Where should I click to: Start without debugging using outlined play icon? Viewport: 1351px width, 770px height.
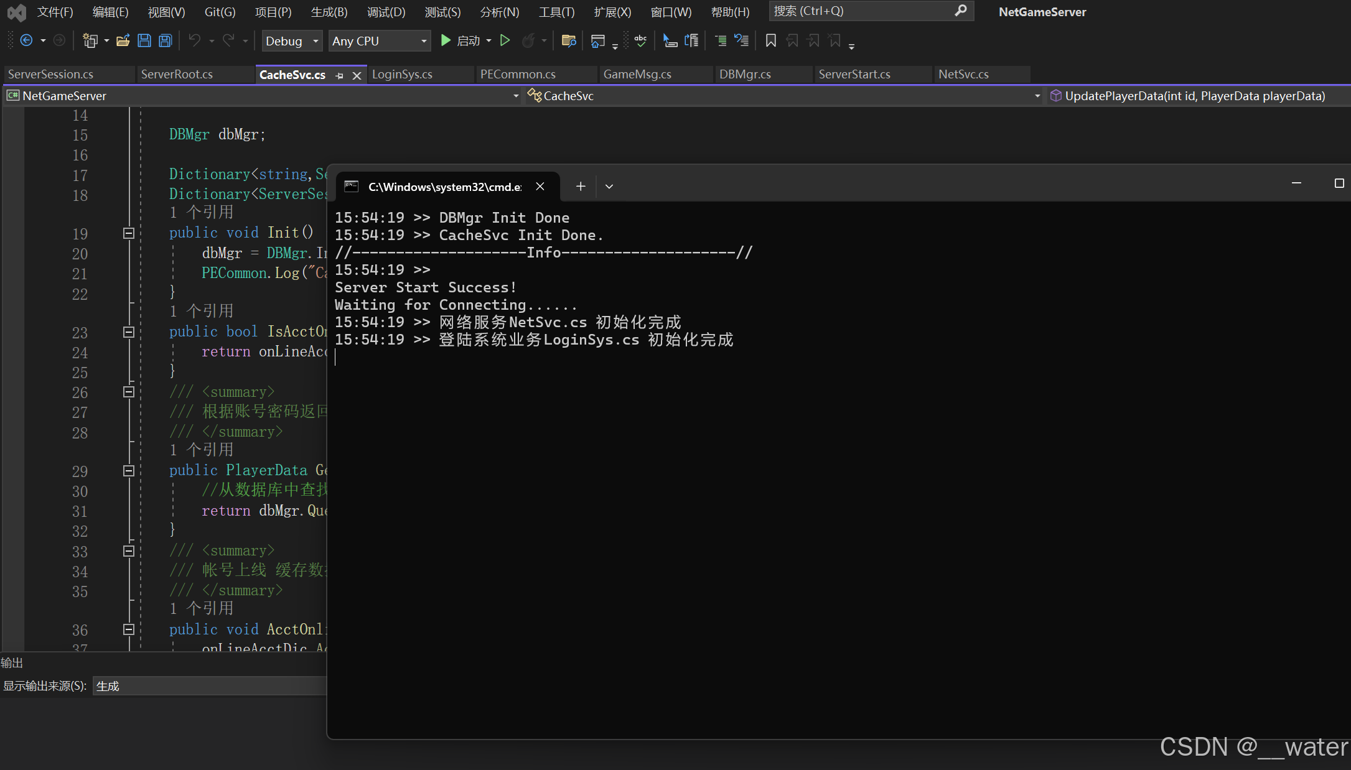pos(505,40)
